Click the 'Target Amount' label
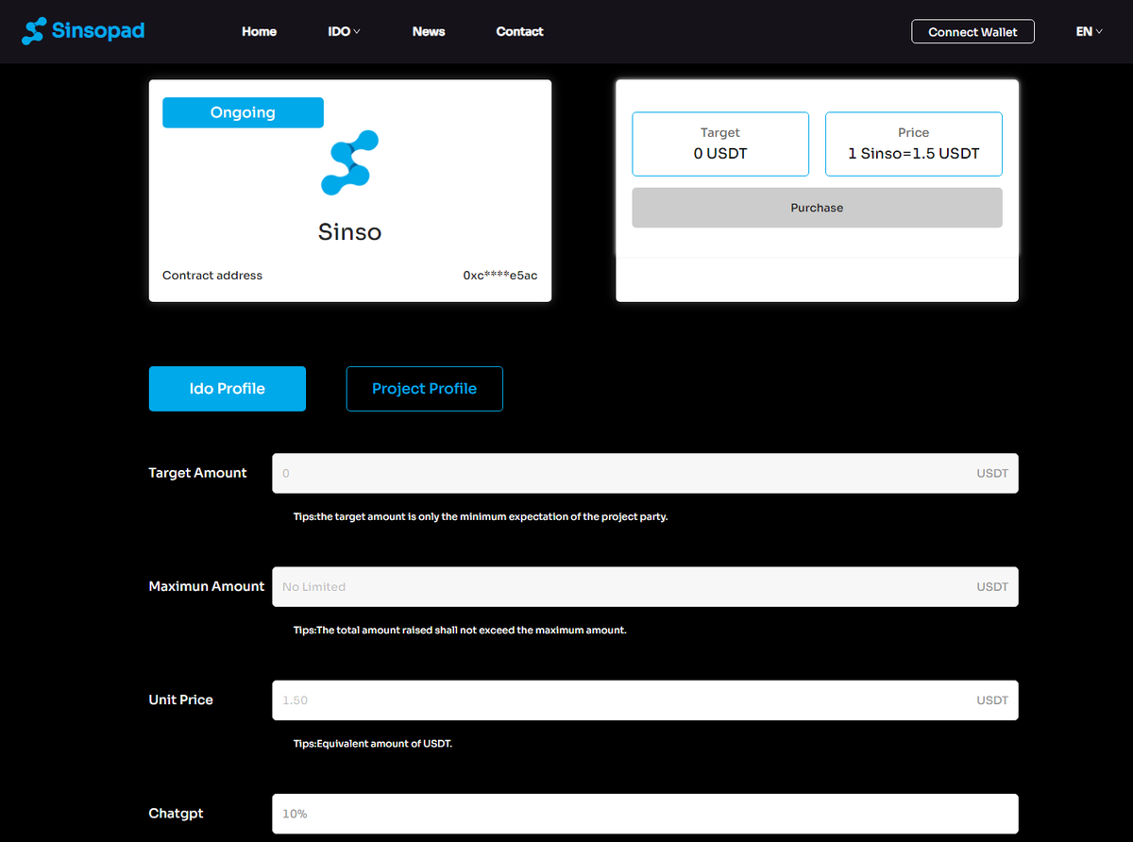 tap(197, 473)
